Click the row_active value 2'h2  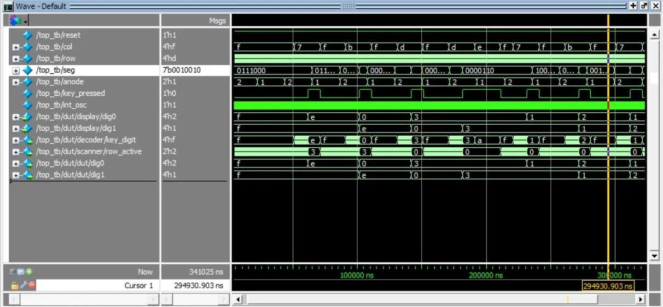tap(168, 152)
